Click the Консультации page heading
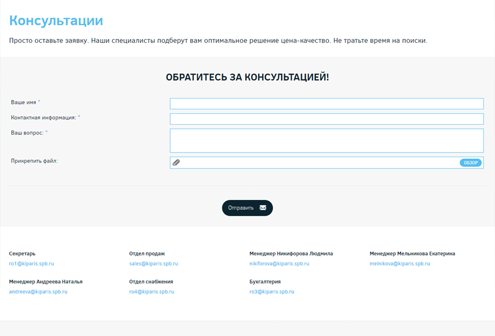 click(56, 21)
